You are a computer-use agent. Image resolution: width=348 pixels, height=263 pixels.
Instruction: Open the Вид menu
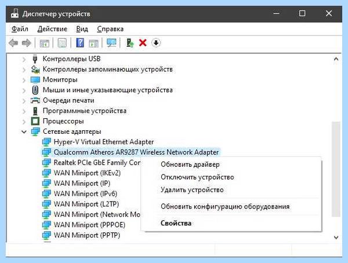(x=82, y=29)
